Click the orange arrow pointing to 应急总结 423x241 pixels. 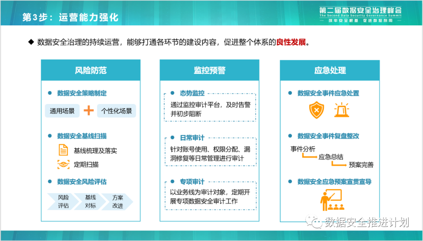pos(309,156)
